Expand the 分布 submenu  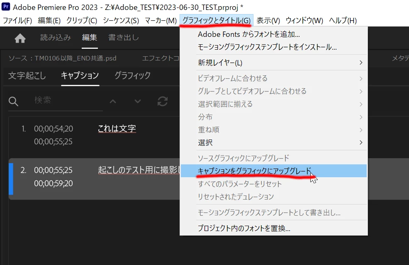click(x=274, y=117)
